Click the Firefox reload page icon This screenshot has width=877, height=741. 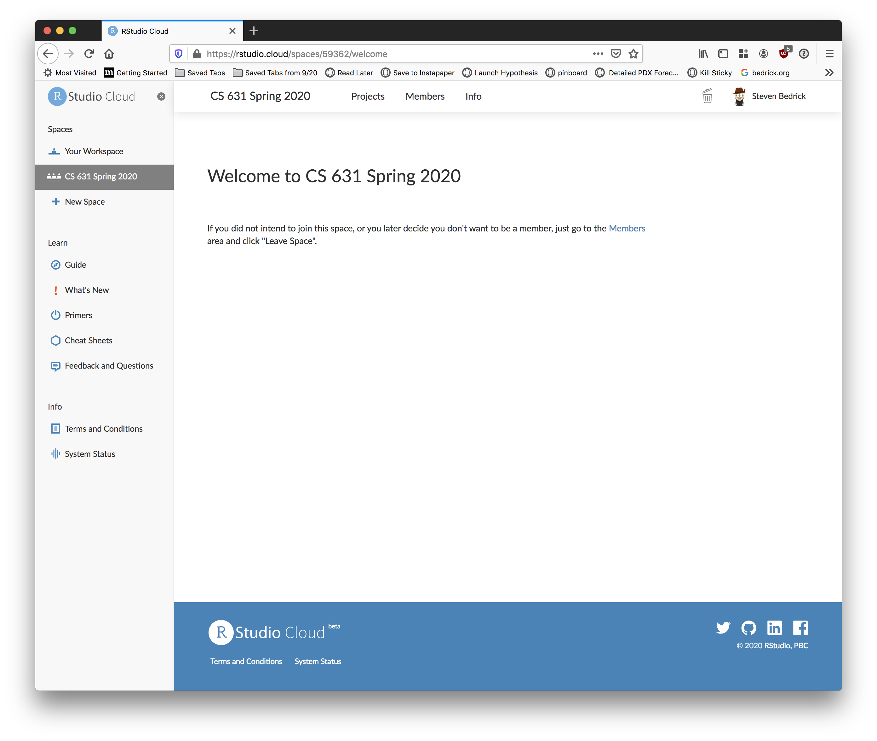tap(89, 54)
